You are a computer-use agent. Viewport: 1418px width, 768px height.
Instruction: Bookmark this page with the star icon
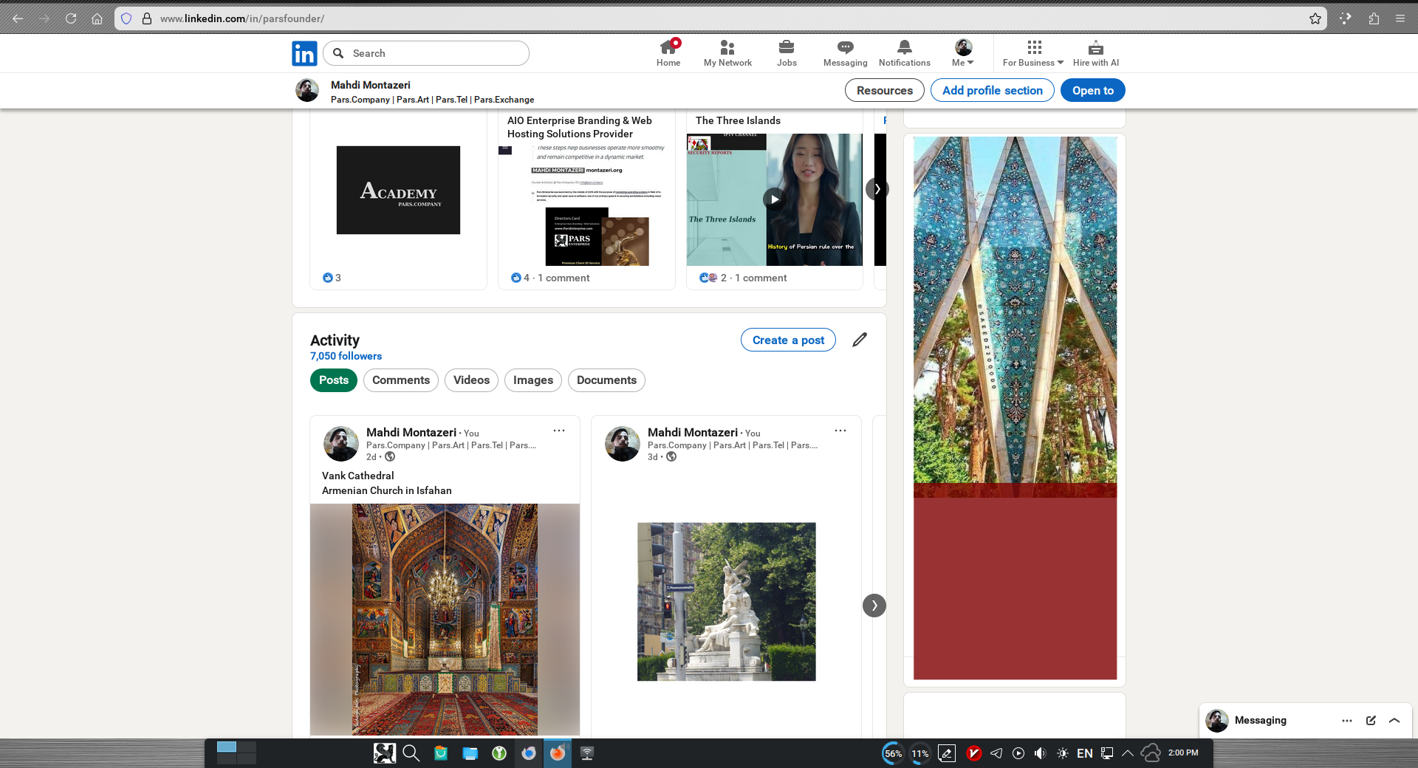click(x=1315, y=18)
